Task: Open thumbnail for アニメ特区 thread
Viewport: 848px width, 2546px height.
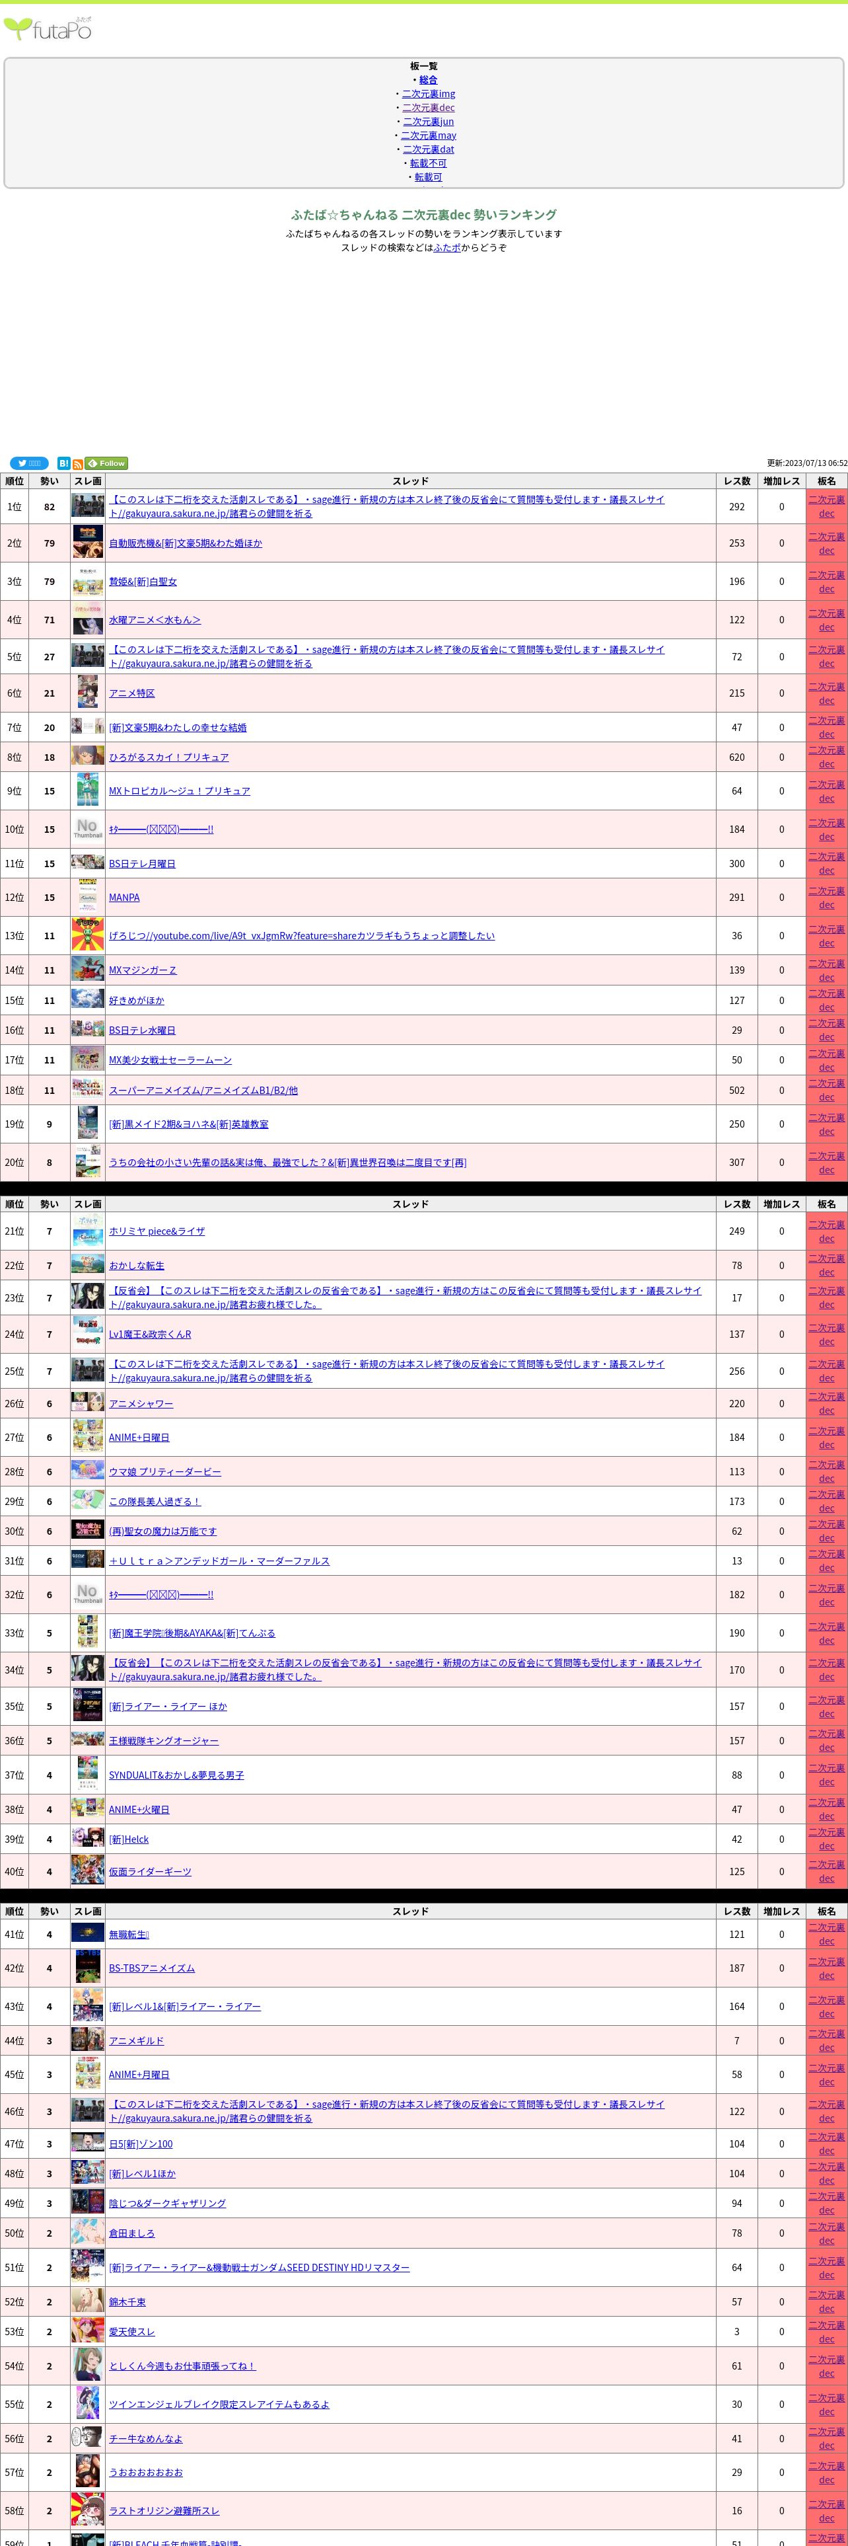Action: click(x=88, y=693)
